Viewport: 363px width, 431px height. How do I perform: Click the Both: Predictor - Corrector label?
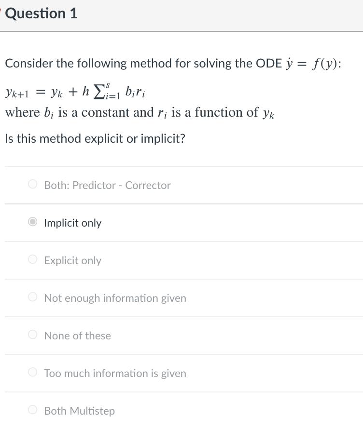pos(107,185)
